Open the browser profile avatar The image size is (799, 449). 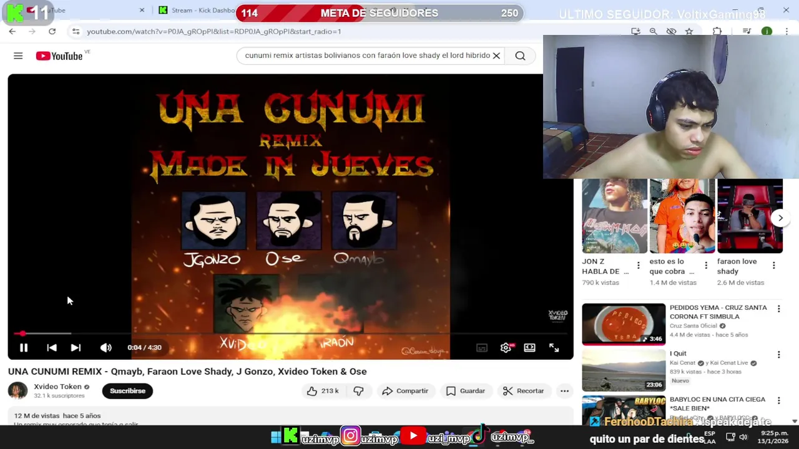(767, 31)
